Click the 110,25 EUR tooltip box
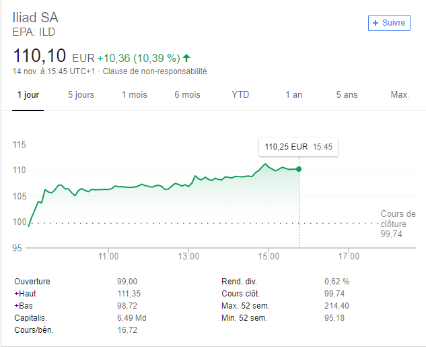The height and width of the screenshot is (347, 426). coord(299,146)
